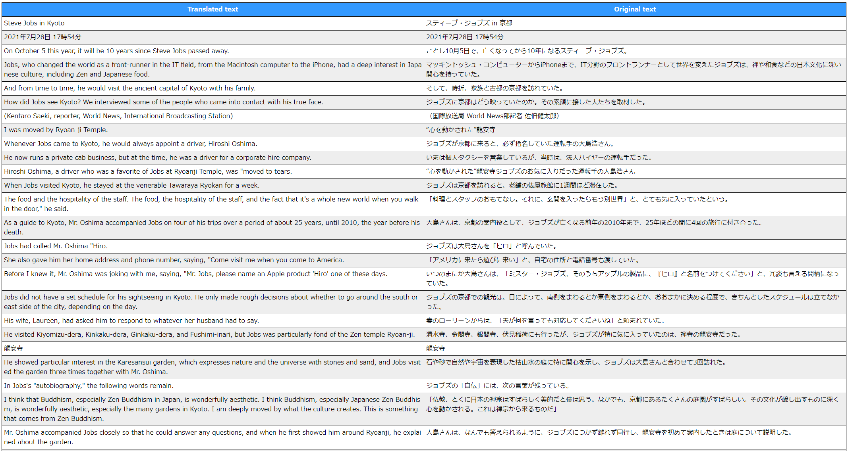Select the row mentioning driver Hiroshi Oshima appointment
Image resolution: width=848 pixels, height=451 pixels.
pos(131,144)
